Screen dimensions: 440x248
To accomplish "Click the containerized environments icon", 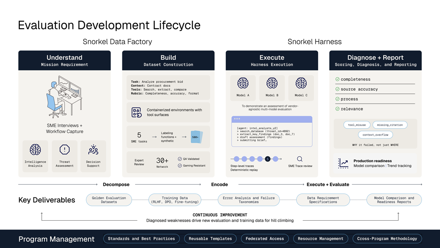I will point(137,112).
